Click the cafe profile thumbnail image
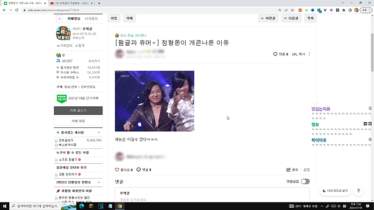Viewport: 374px width, 210px height. tap(63, 33)
